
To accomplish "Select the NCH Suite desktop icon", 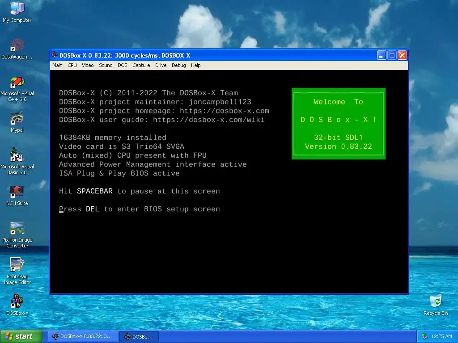I will 17,196.
